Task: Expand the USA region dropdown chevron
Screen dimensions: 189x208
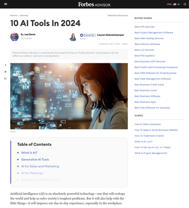Action: click(179, 4)
